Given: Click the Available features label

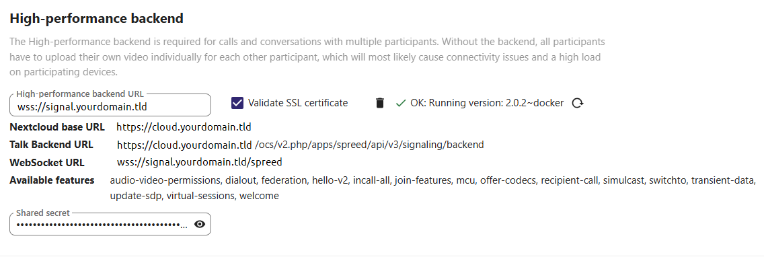Looking at the screenshot, I should click(x=52, y=180).
